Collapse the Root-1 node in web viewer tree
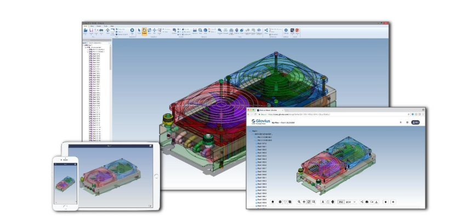 (249, 131)
